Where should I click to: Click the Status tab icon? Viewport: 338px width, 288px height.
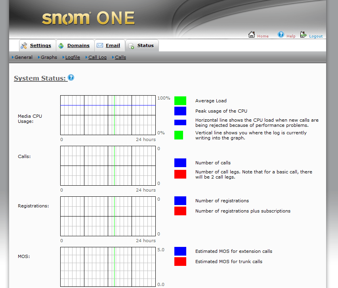point(131,46)
